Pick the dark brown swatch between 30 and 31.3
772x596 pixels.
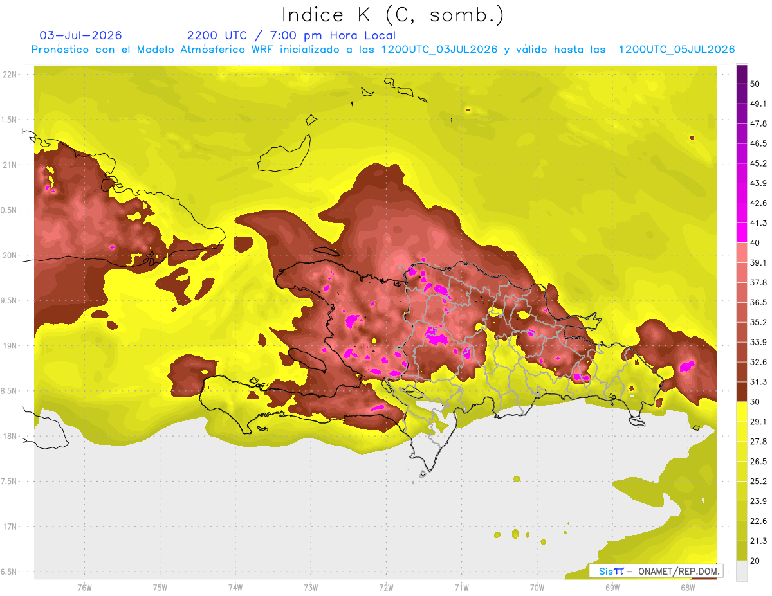[742, 392]
